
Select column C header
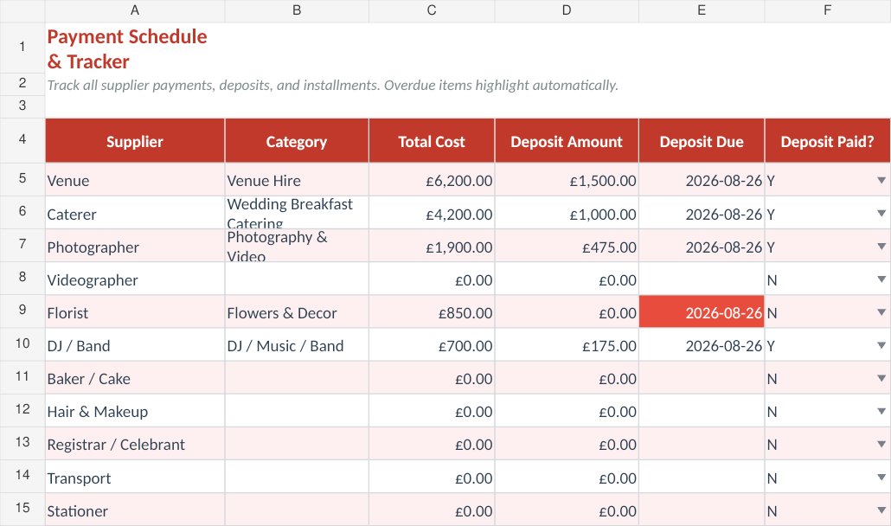pyautogui.click(x=432, y=10)
